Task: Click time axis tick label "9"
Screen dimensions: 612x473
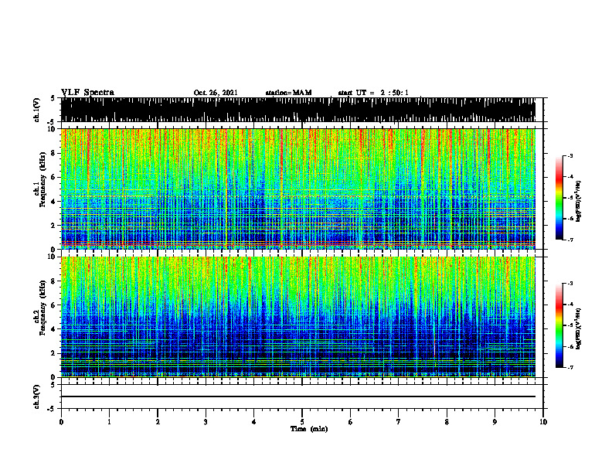Action: point(495,422)
